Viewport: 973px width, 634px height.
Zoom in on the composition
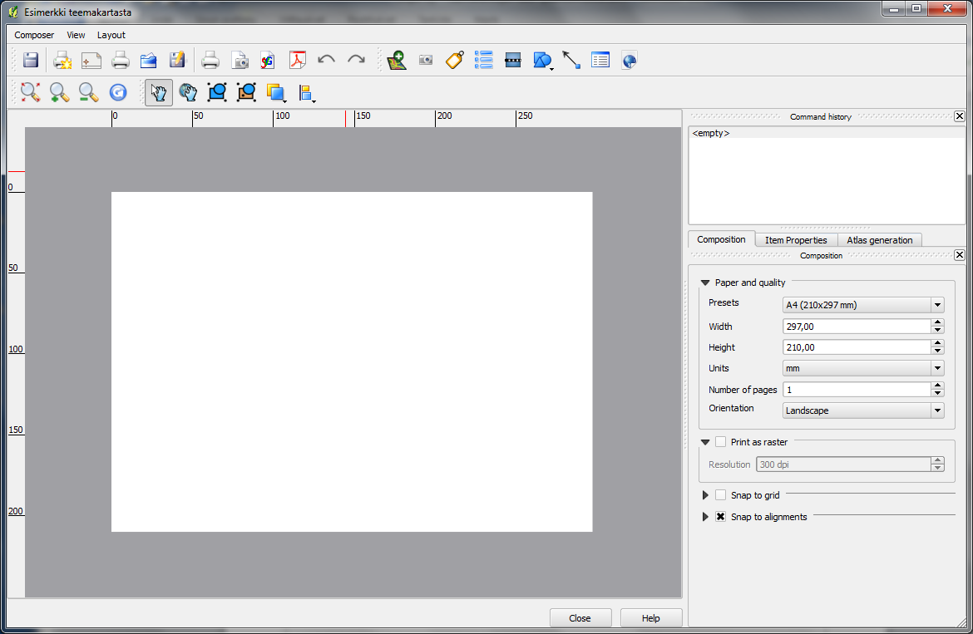60,92
